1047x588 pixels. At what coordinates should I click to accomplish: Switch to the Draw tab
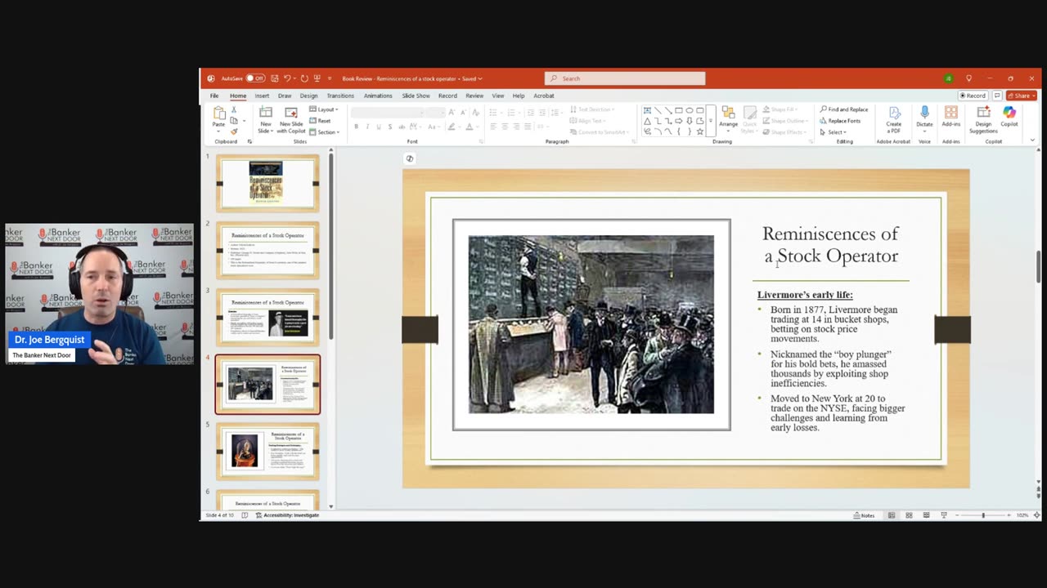tap(285, 96)
